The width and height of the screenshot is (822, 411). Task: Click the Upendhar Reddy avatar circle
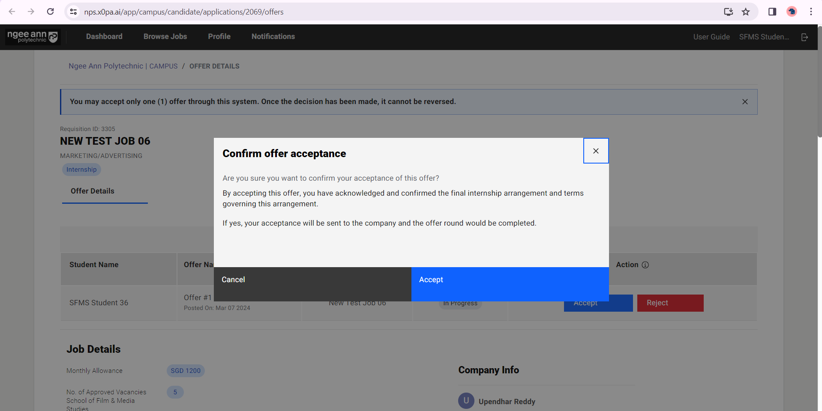(x=466, y=401)
